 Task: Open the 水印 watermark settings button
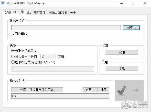(122, 52)
